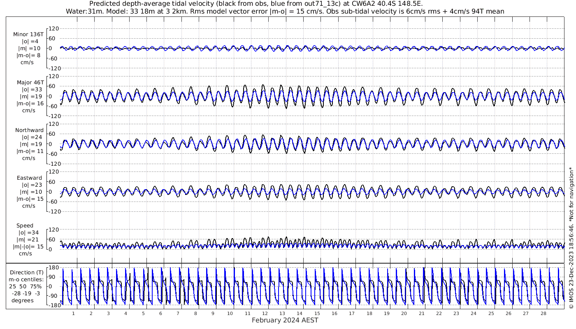The image size is (576, 329).
Task: Click day '1' on the date axis
Action: click(74, 313)
